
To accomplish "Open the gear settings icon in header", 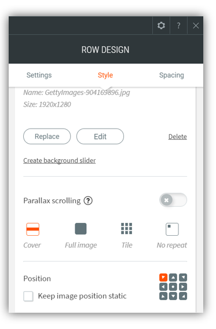I will tap(162, 25).
